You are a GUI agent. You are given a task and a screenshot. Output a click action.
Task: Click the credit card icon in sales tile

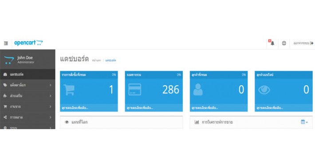135,89
